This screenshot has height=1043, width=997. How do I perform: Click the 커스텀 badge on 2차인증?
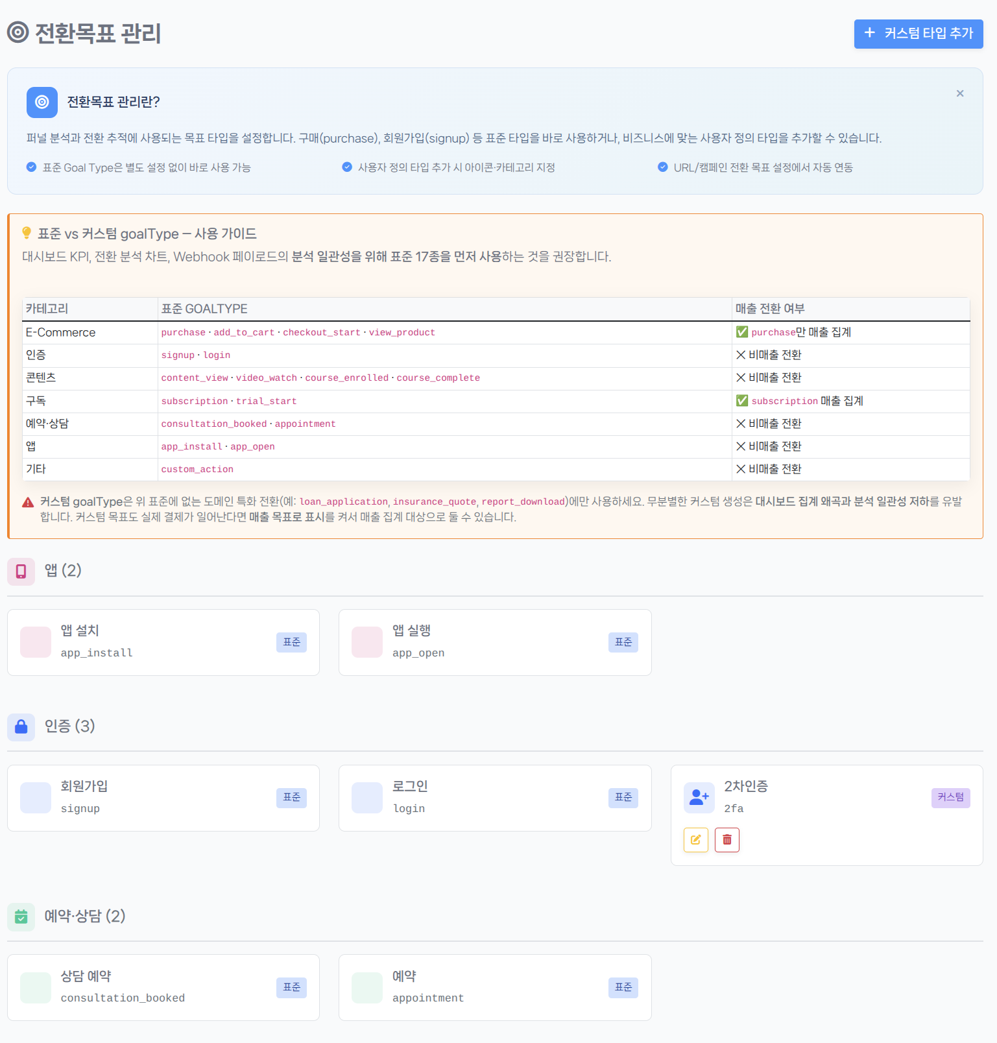click(x=950, y=797)
